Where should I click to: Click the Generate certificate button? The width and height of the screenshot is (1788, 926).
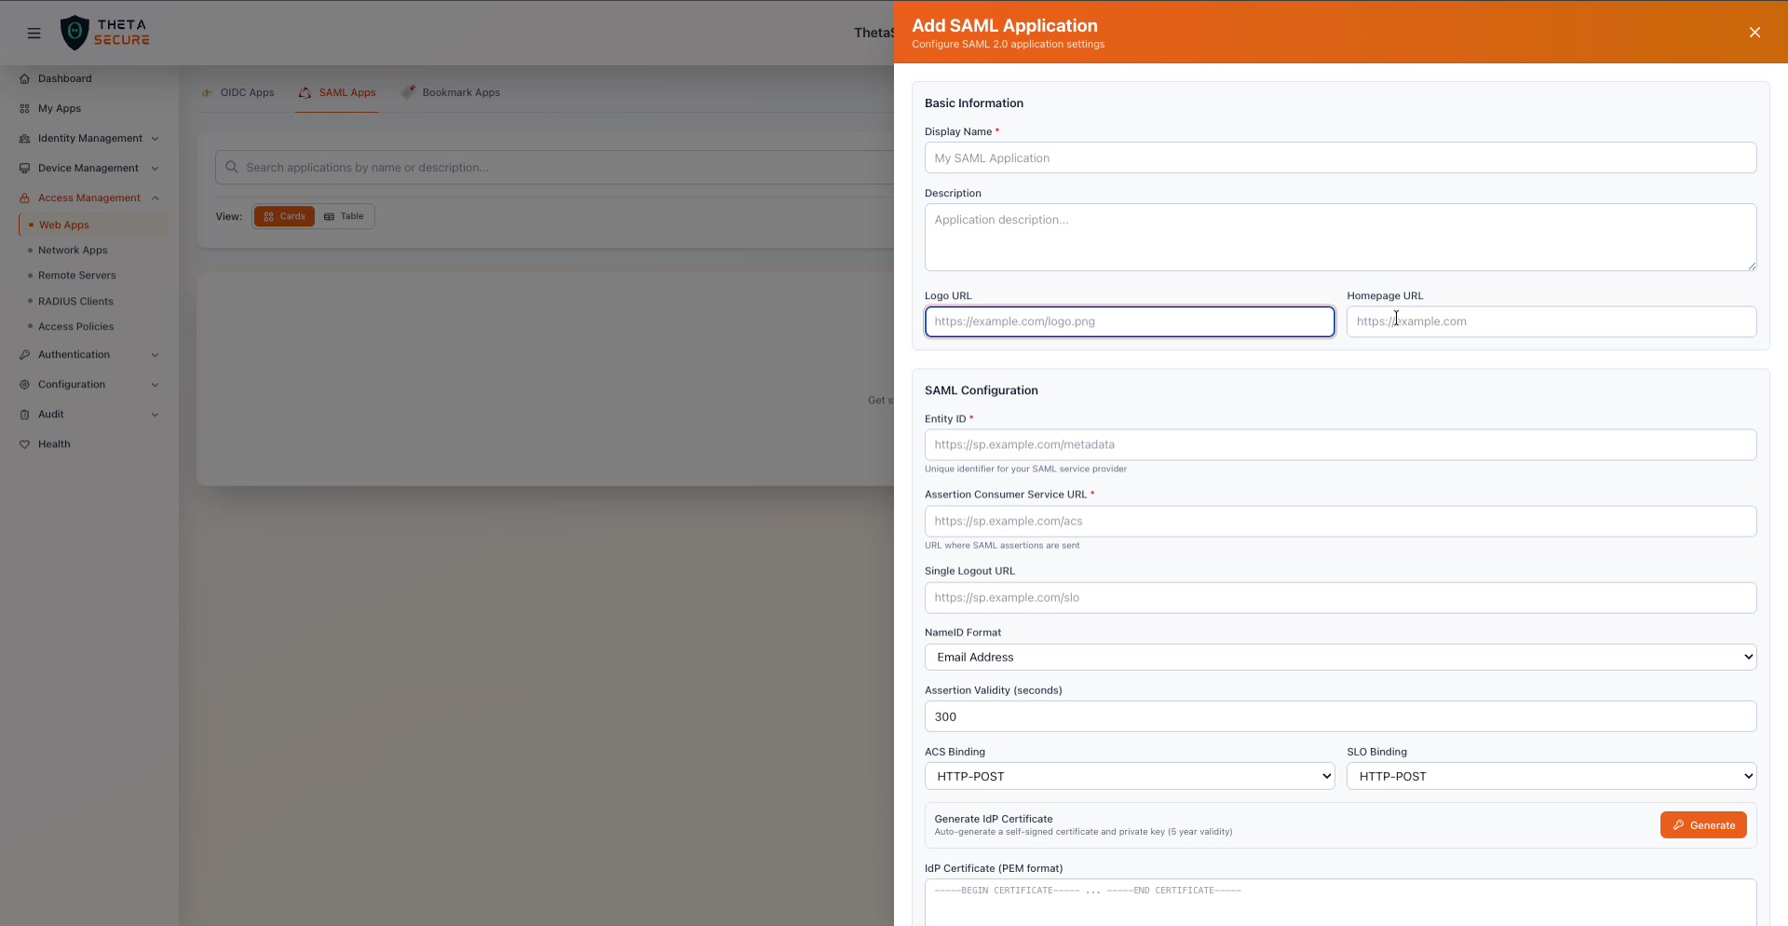(1702, 824)
